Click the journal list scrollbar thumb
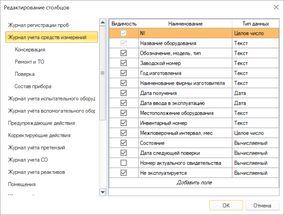The width and height of the screenshot is (284, 215). (103, 73)
